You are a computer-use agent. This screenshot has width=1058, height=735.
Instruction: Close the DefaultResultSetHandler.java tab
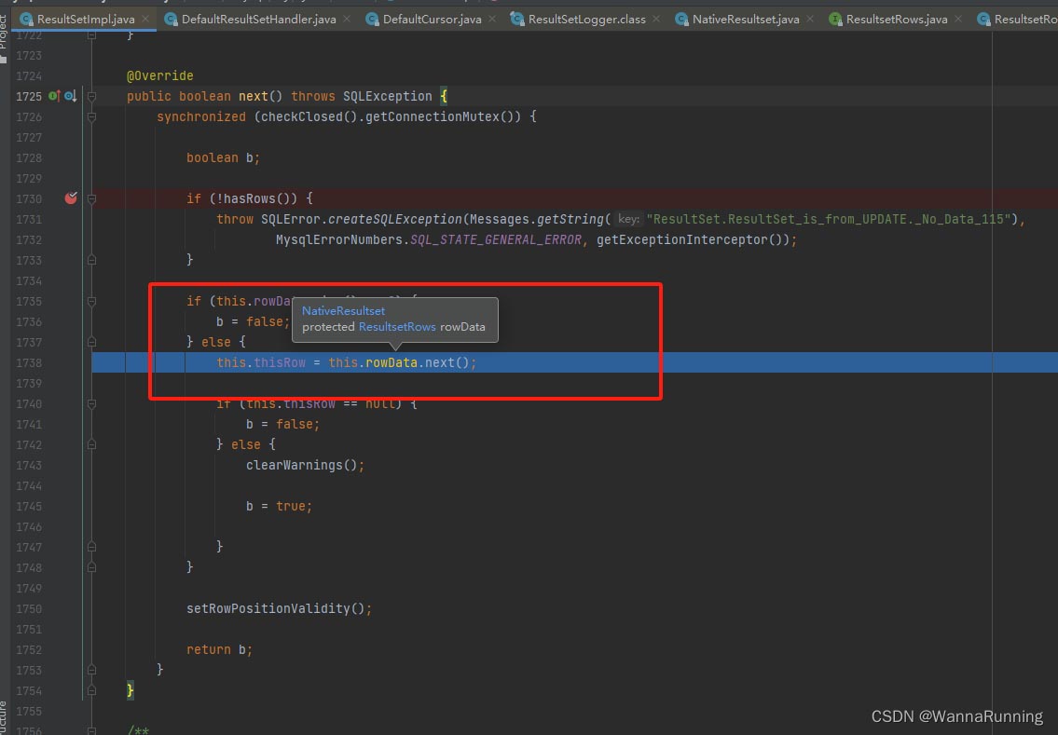click(x=346, y=19)
